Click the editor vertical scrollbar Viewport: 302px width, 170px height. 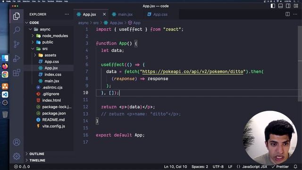pos(300,64)
